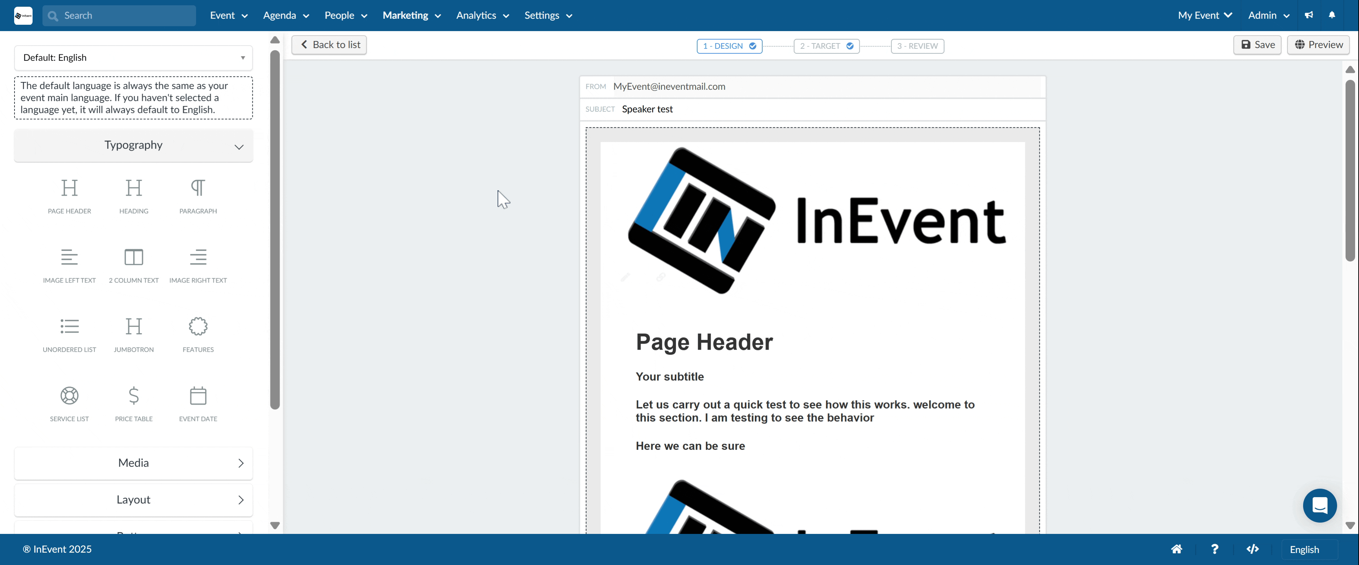1359x565 pixels.
Task: Open the code view footer icon
Action: click(1252, 549)
